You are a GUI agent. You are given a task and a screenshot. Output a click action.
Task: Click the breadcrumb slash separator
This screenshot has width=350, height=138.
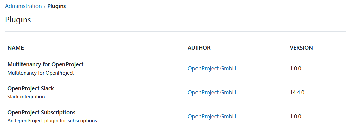click(x=45, y=6)
